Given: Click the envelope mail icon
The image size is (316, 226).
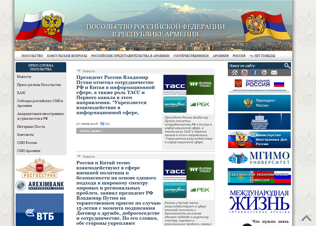Looking at the screenshot, I should click(274, 72).
